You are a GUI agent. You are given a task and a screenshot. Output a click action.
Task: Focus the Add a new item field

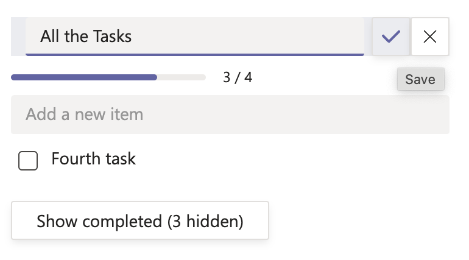coord(230,114)
